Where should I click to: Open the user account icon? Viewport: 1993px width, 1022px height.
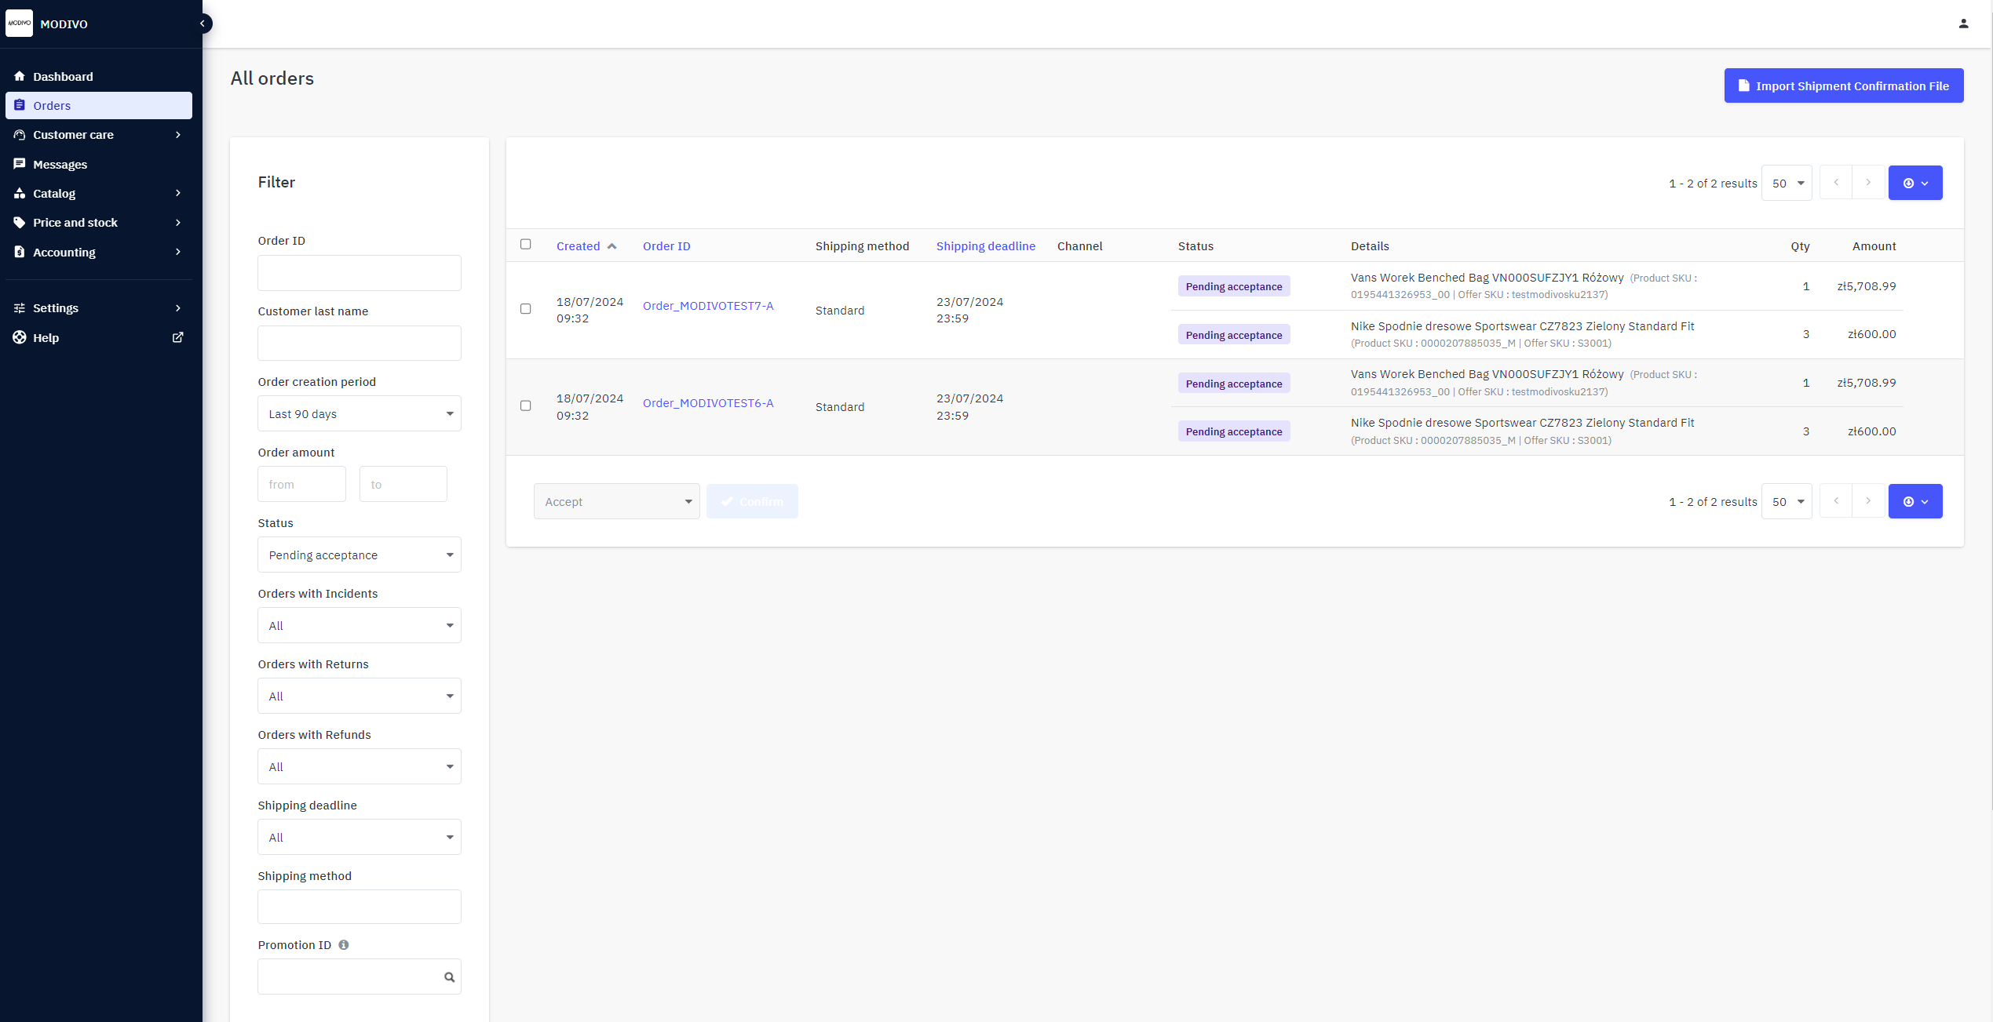(1963, 24)
